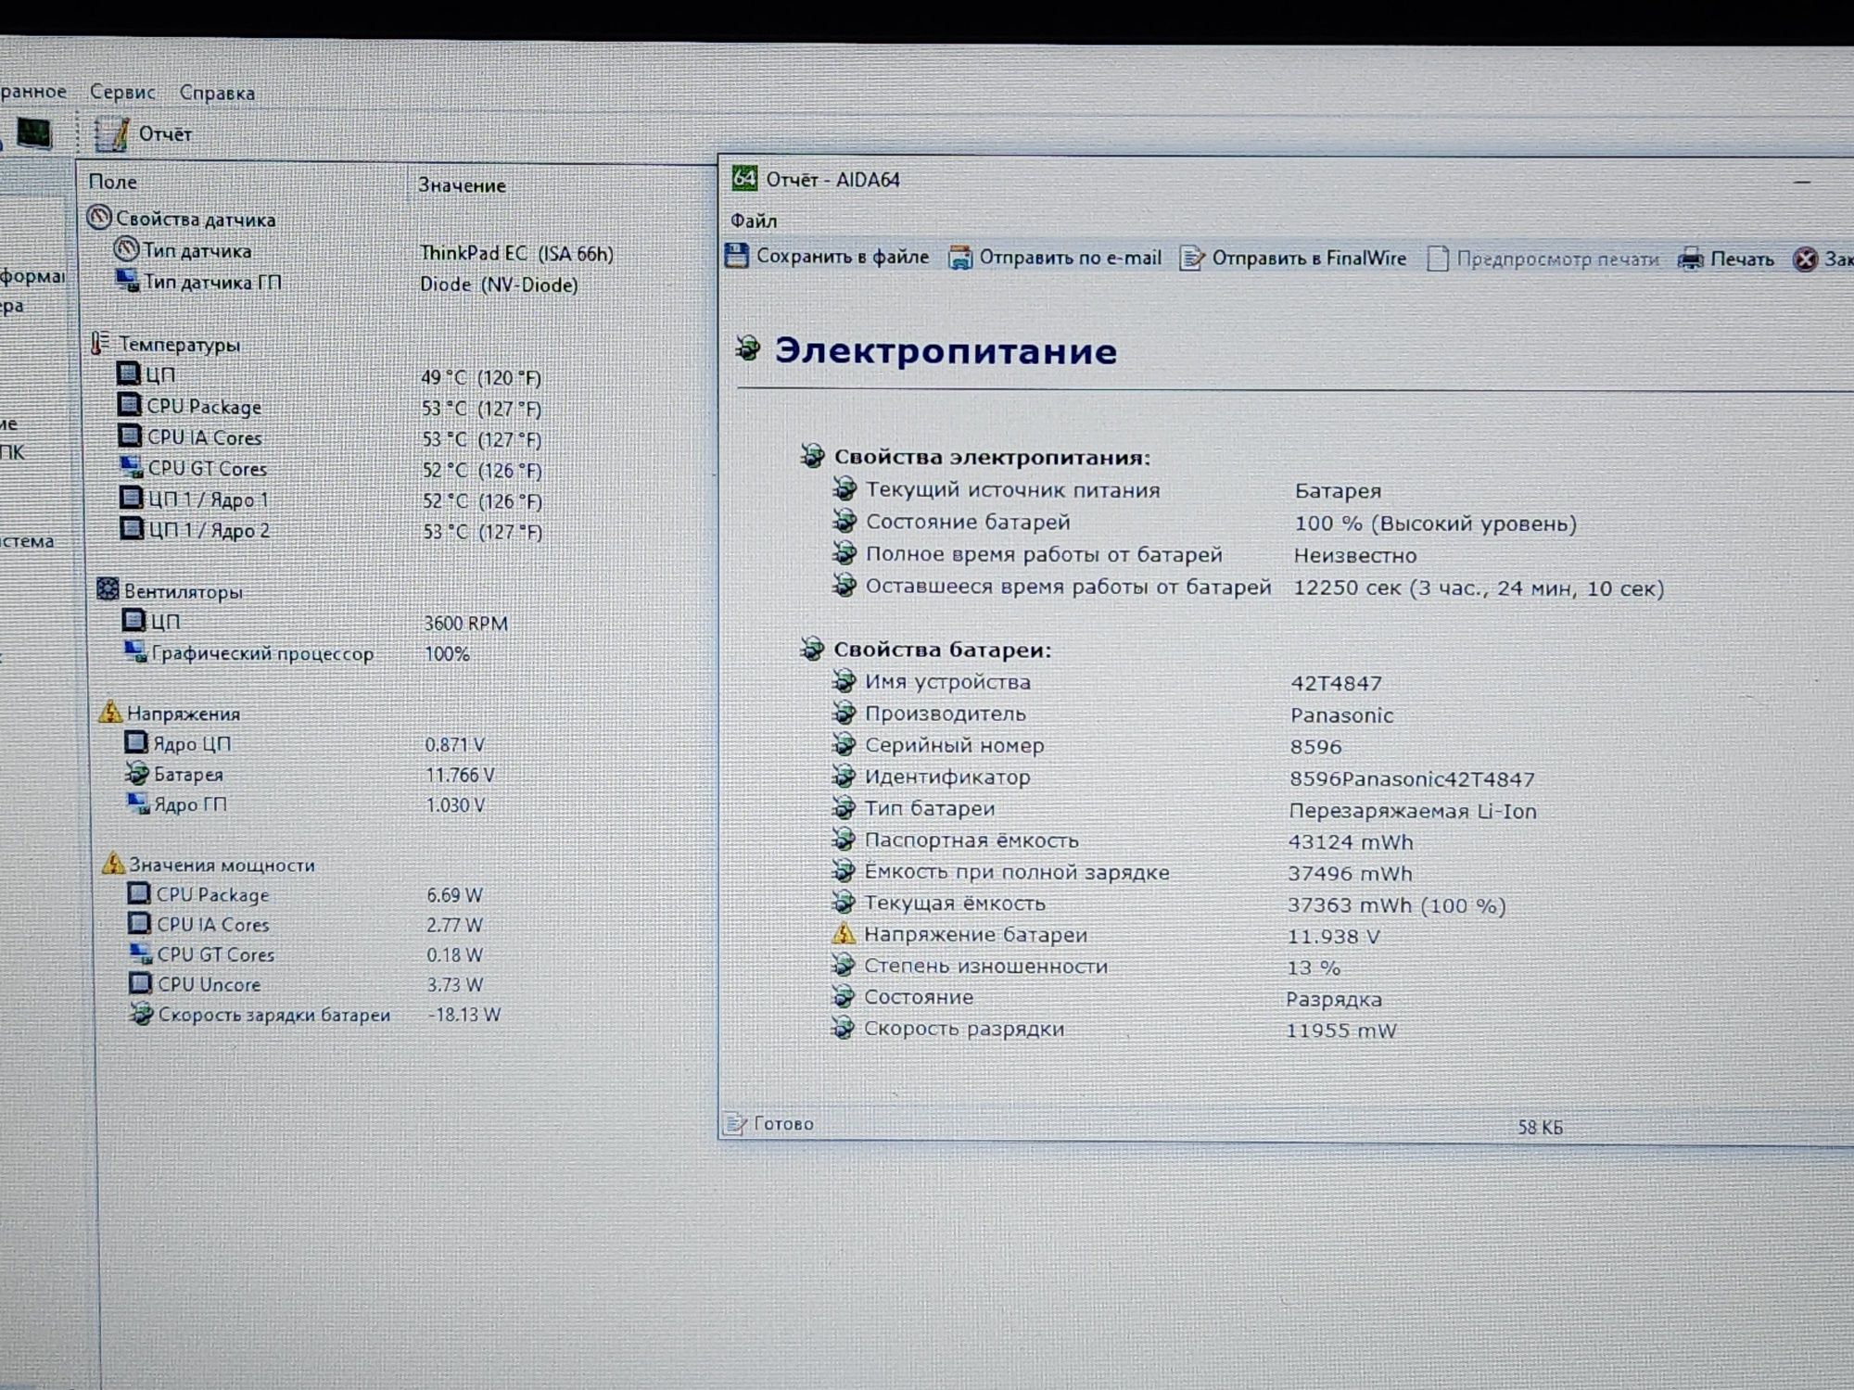Screen dimensions: 1854x1390
Task: Click the report notepad icon beside Отчёт
Action: point(112,134)
